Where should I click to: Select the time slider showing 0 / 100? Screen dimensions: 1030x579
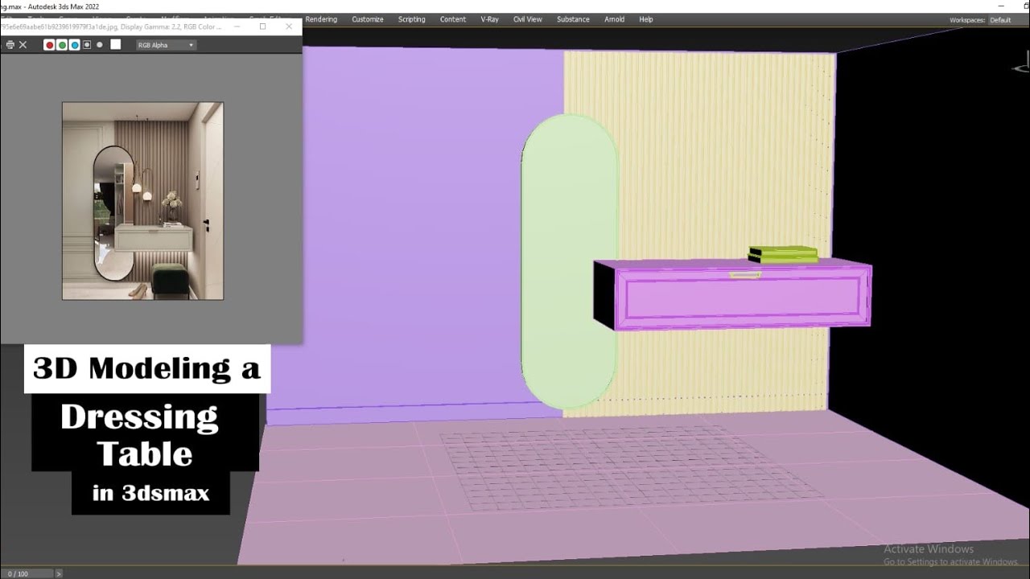coord(27,573)
